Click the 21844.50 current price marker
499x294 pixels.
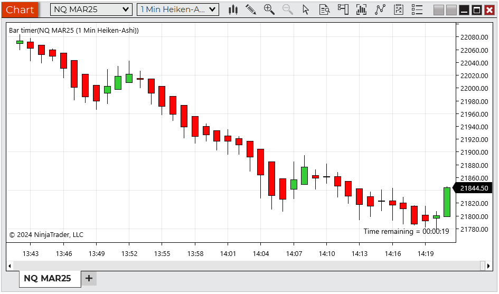point(474,188)
